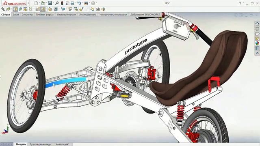260x146 pixels.
Task: Switch to the Трехмерные виды bottom tab
Action: 41,144
